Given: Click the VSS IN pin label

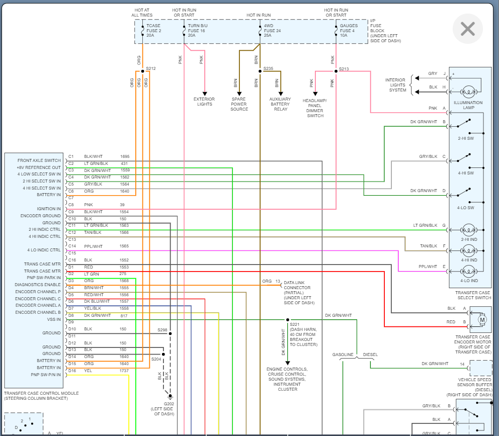Looking at the screenshot, I should click(54, 319).
